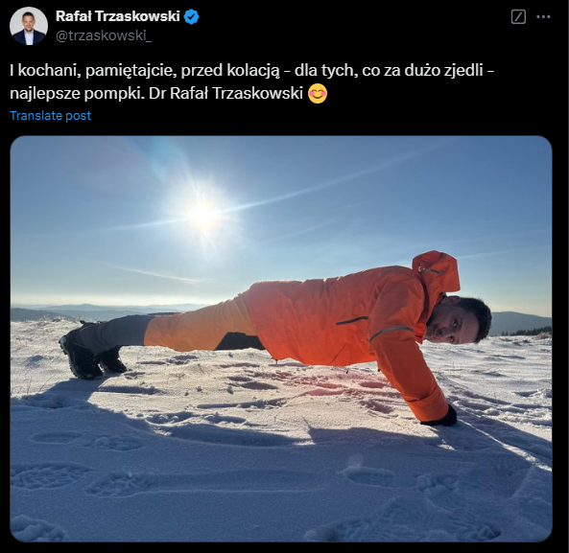Click the Translate post link
Viewport: 569px width, 553px height.
tap(51, 116)
